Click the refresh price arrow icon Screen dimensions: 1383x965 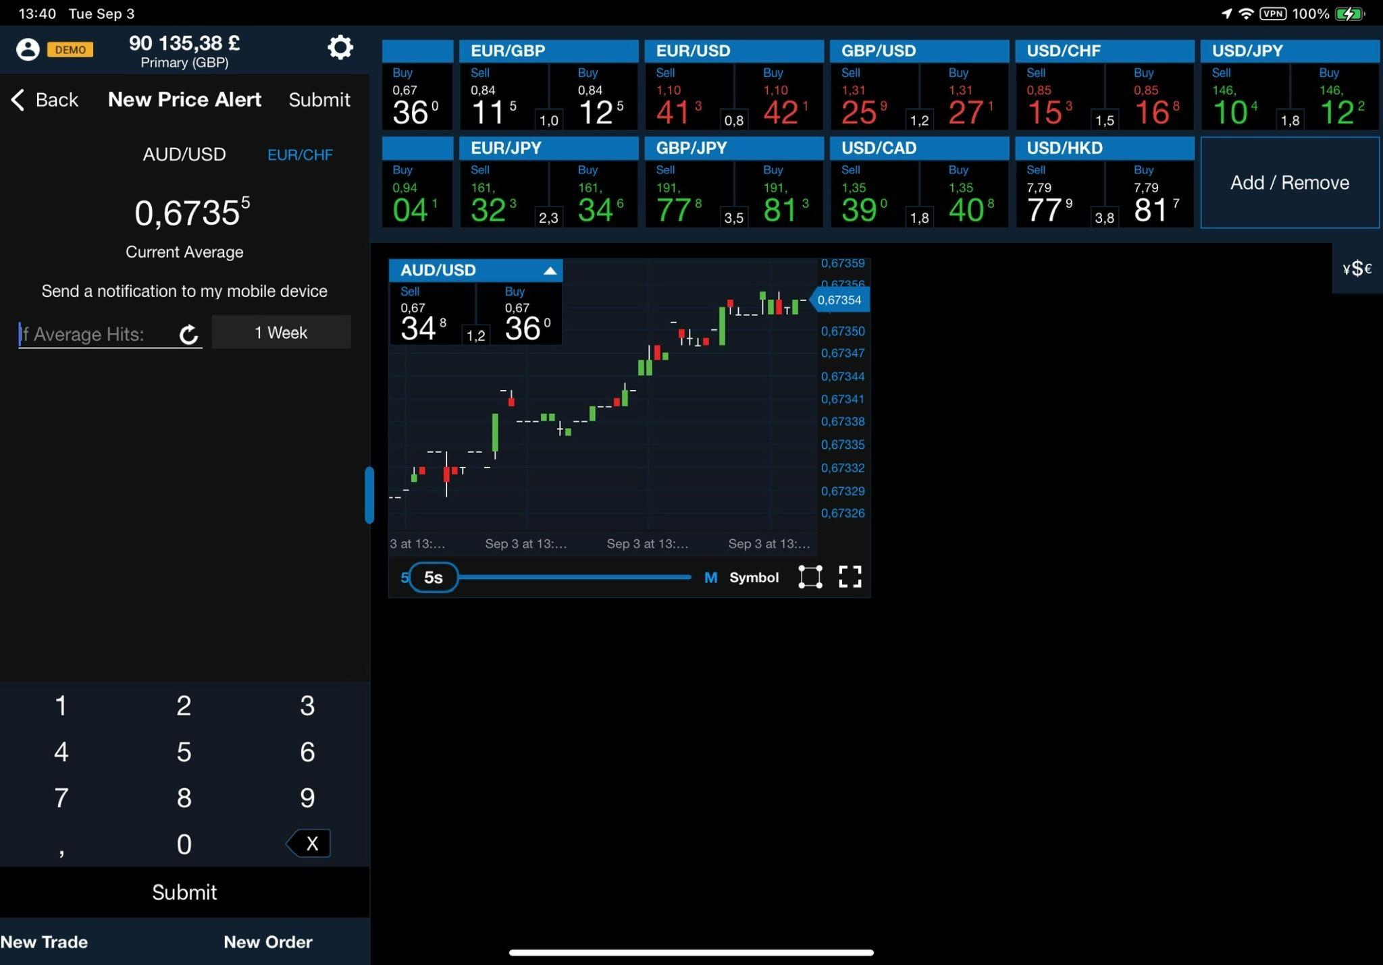click(x=189, y=334)
